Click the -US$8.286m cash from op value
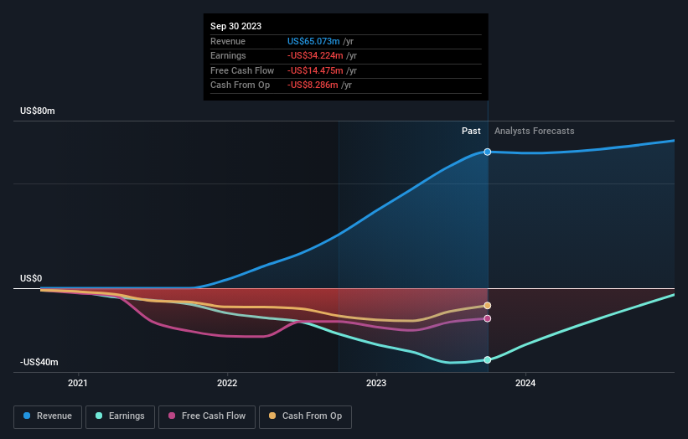Viewport: 688px width, 439px height. pyautogui.click(x=313, y=85)
